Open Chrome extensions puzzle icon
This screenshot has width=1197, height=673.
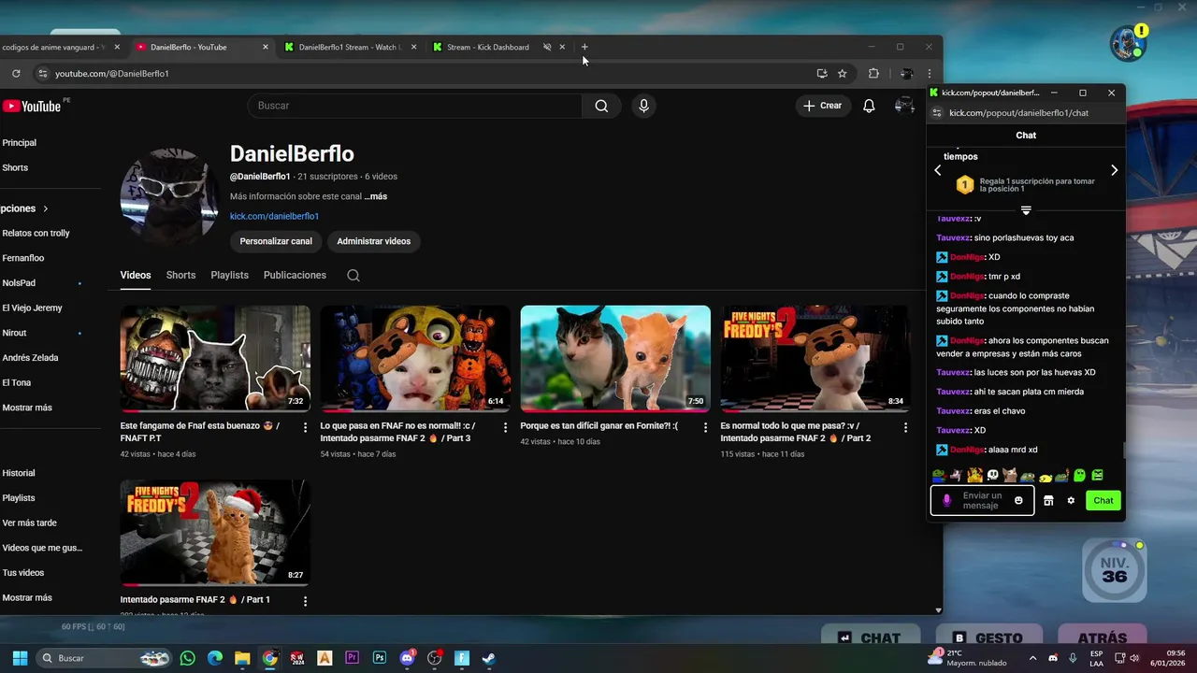coord(873,73)
